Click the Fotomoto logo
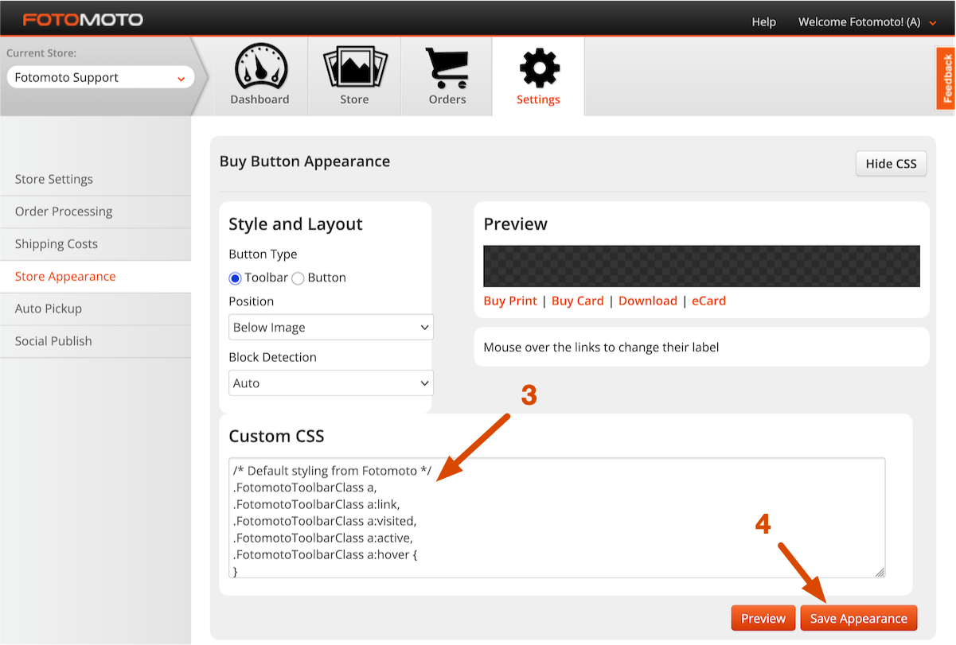956x645 pixels. point(83,19)
